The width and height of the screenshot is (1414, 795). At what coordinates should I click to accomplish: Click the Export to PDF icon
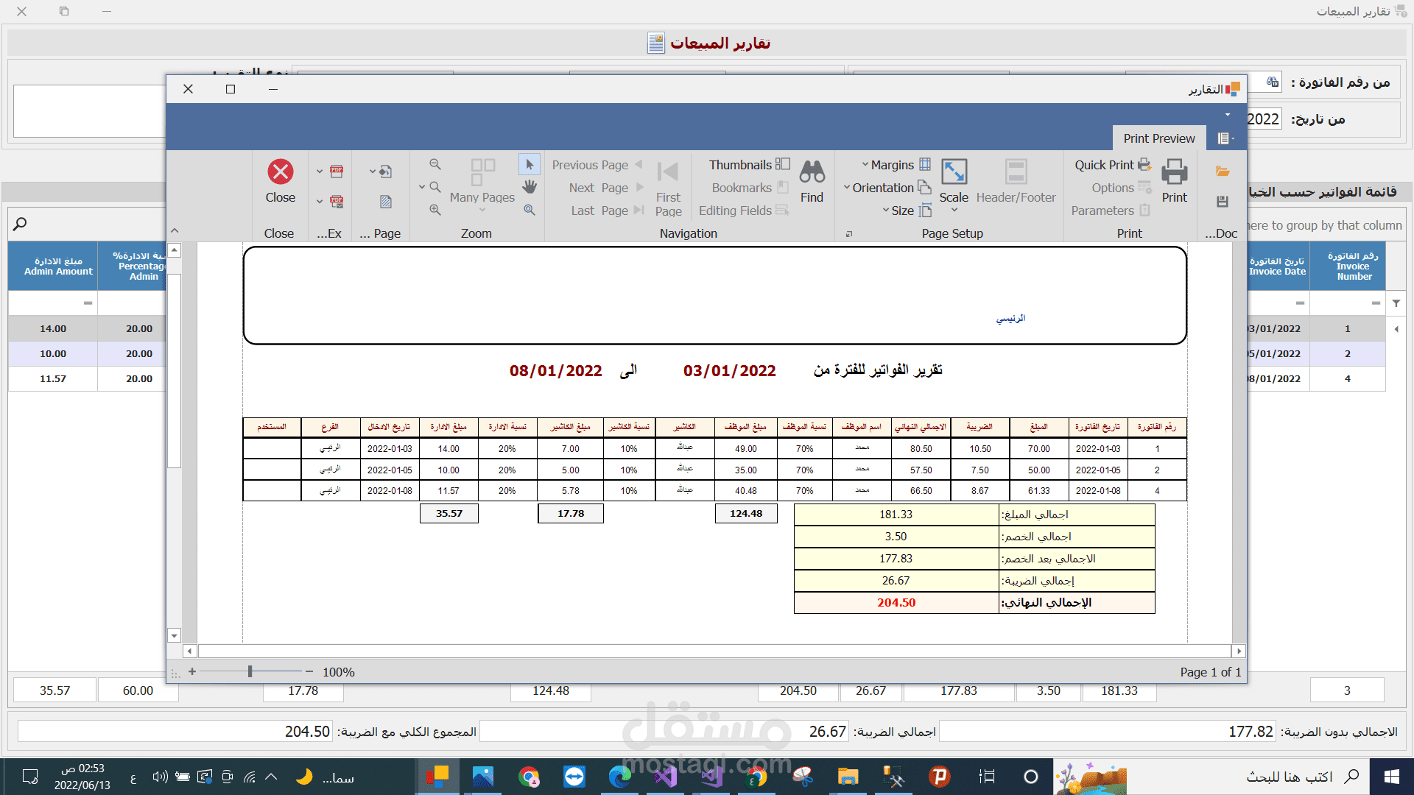pyautogui.click(x=337, y=171)
